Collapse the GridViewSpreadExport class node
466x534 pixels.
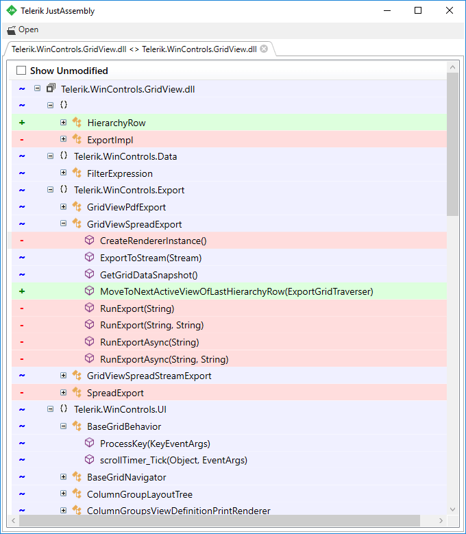63,223
